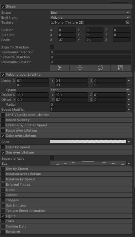Toggle the Align To Direction checkbox
This screenshot has width=135, height=237.
pos(52,47)
